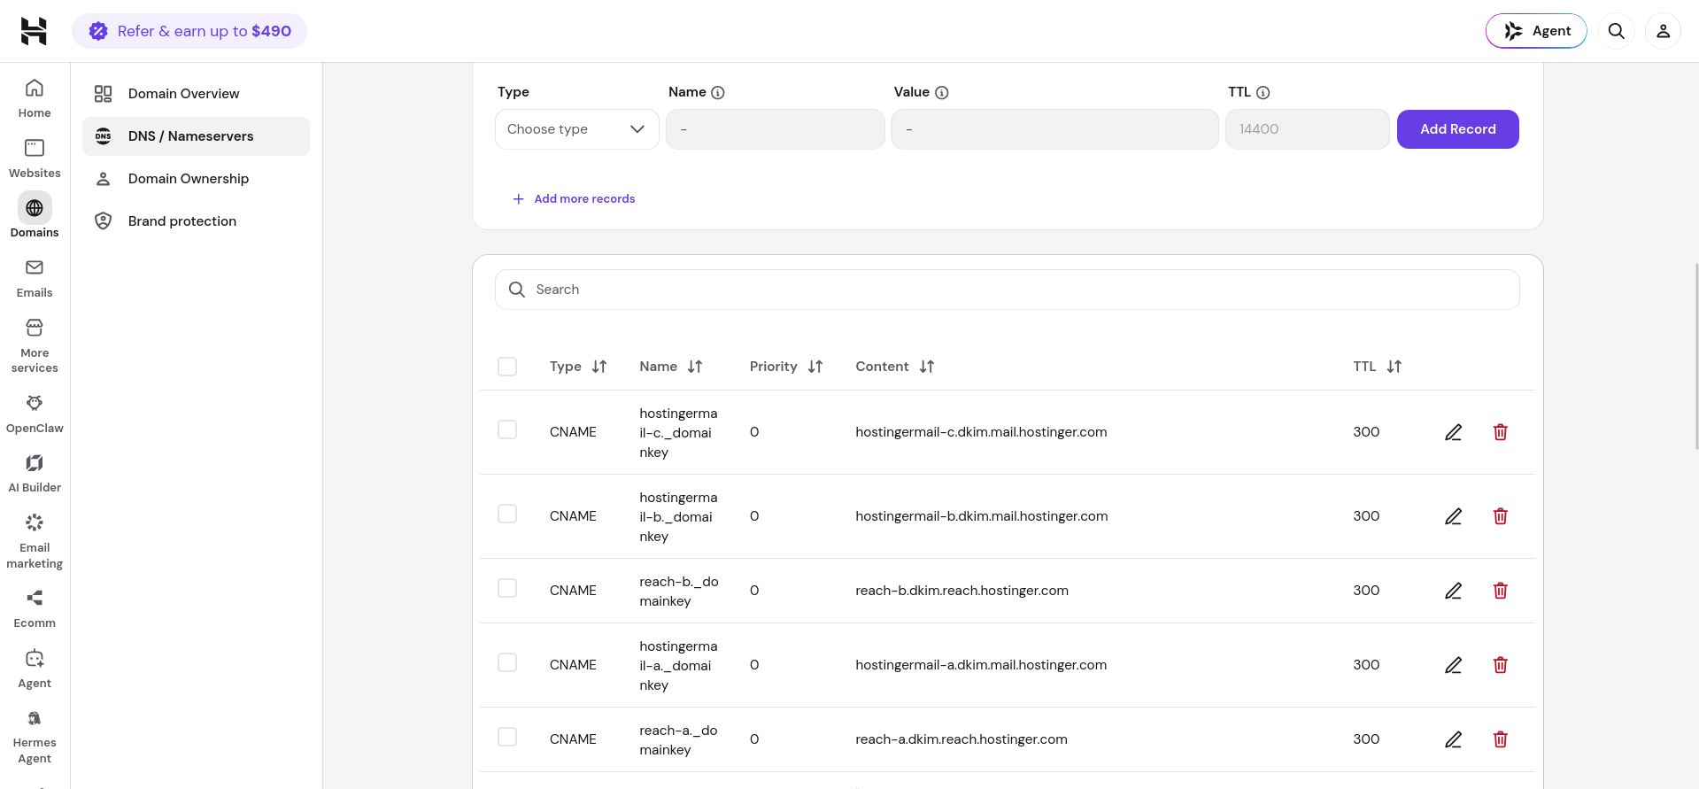Click reach-a.dkim.reach.hostinger.com content

961,739
